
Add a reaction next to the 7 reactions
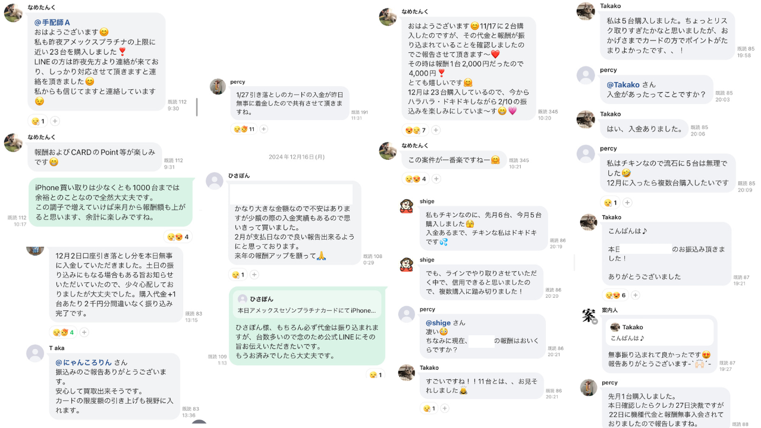(436, 130)
